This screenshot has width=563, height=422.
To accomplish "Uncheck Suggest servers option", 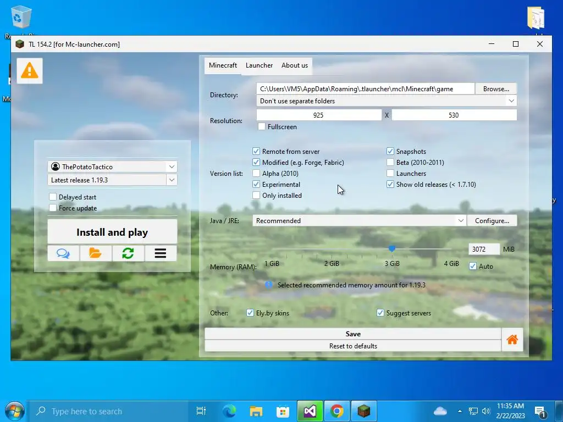I will 380,313.
